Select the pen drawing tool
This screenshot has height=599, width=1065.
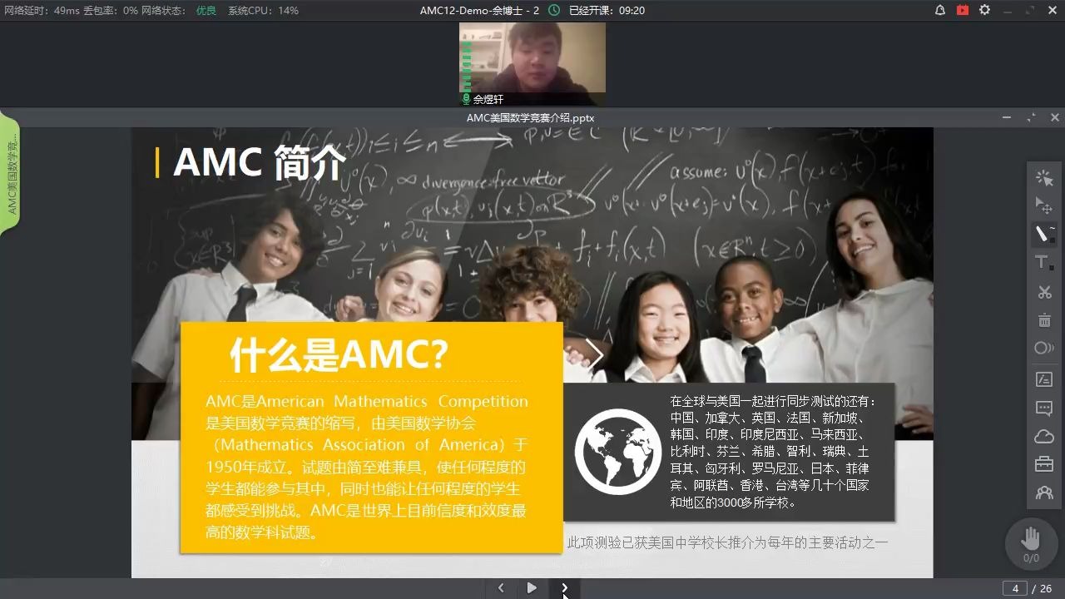[1043, 234]
